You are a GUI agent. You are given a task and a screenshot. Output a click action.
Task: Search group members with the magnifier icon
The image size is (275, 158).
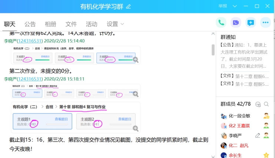(266, 104)
